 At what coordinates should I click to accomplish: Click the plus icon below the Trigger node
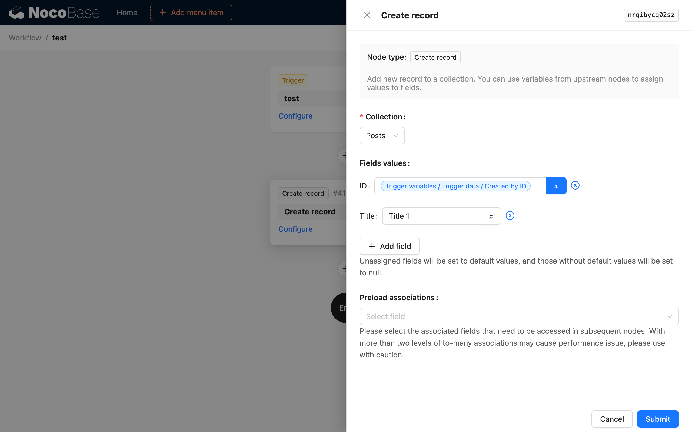pyautogui.click(x=345, y=156)
